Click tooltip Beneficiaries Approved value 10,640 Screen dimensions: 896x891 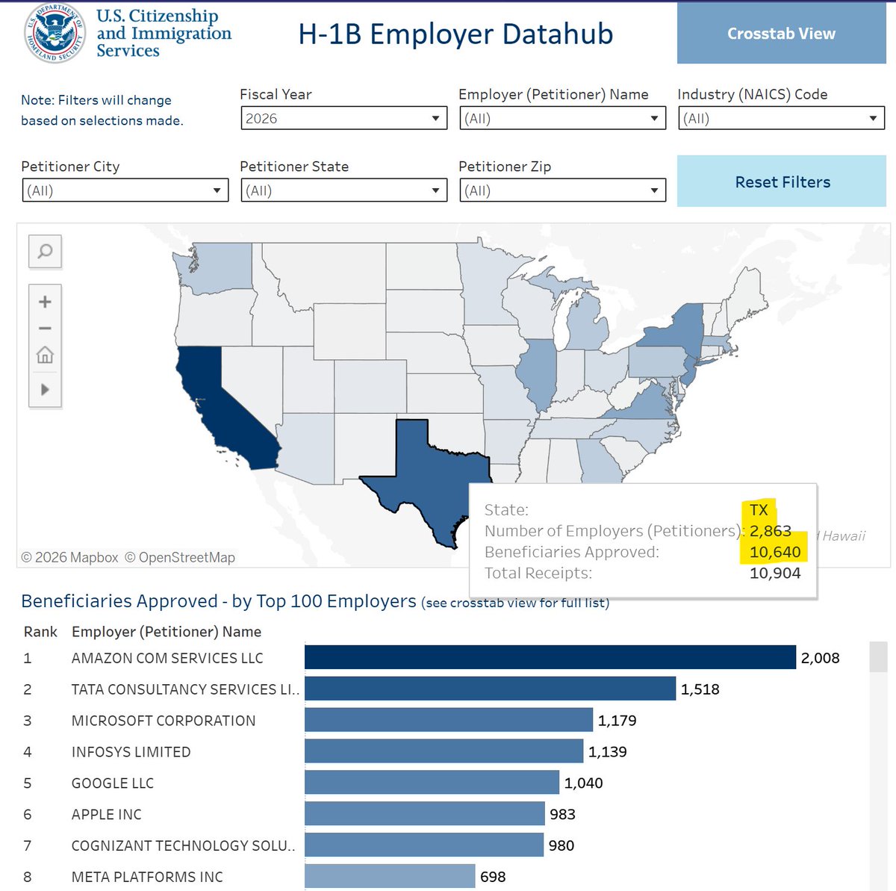(x=775, y=552)
